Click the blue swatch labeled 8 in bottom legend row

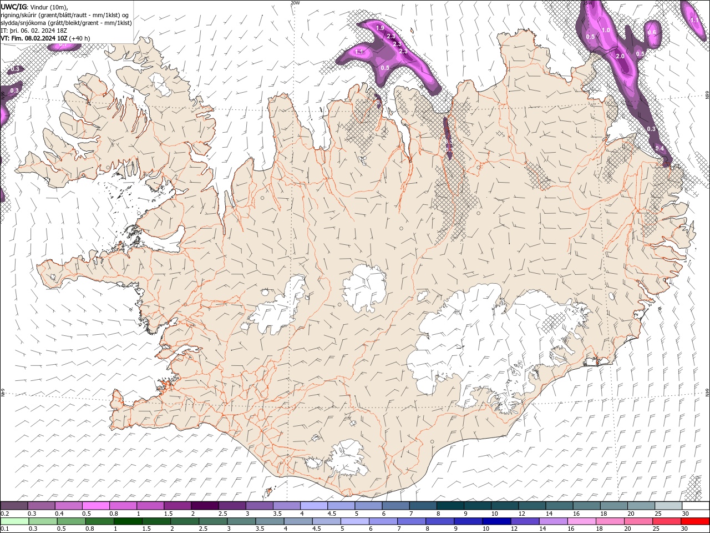[440, 521]
